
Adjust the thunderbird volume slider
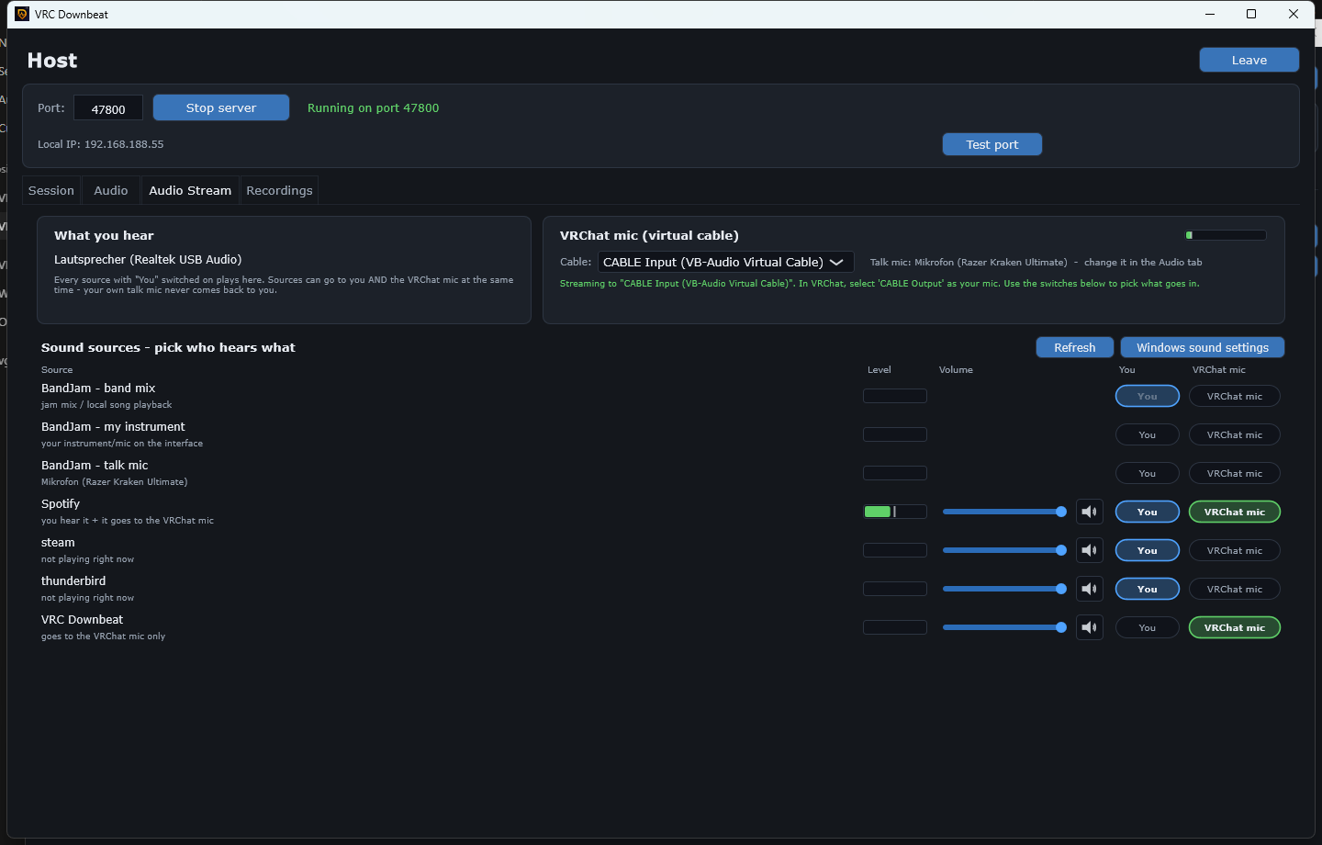pyautogui.click(x=1004, y=589)
